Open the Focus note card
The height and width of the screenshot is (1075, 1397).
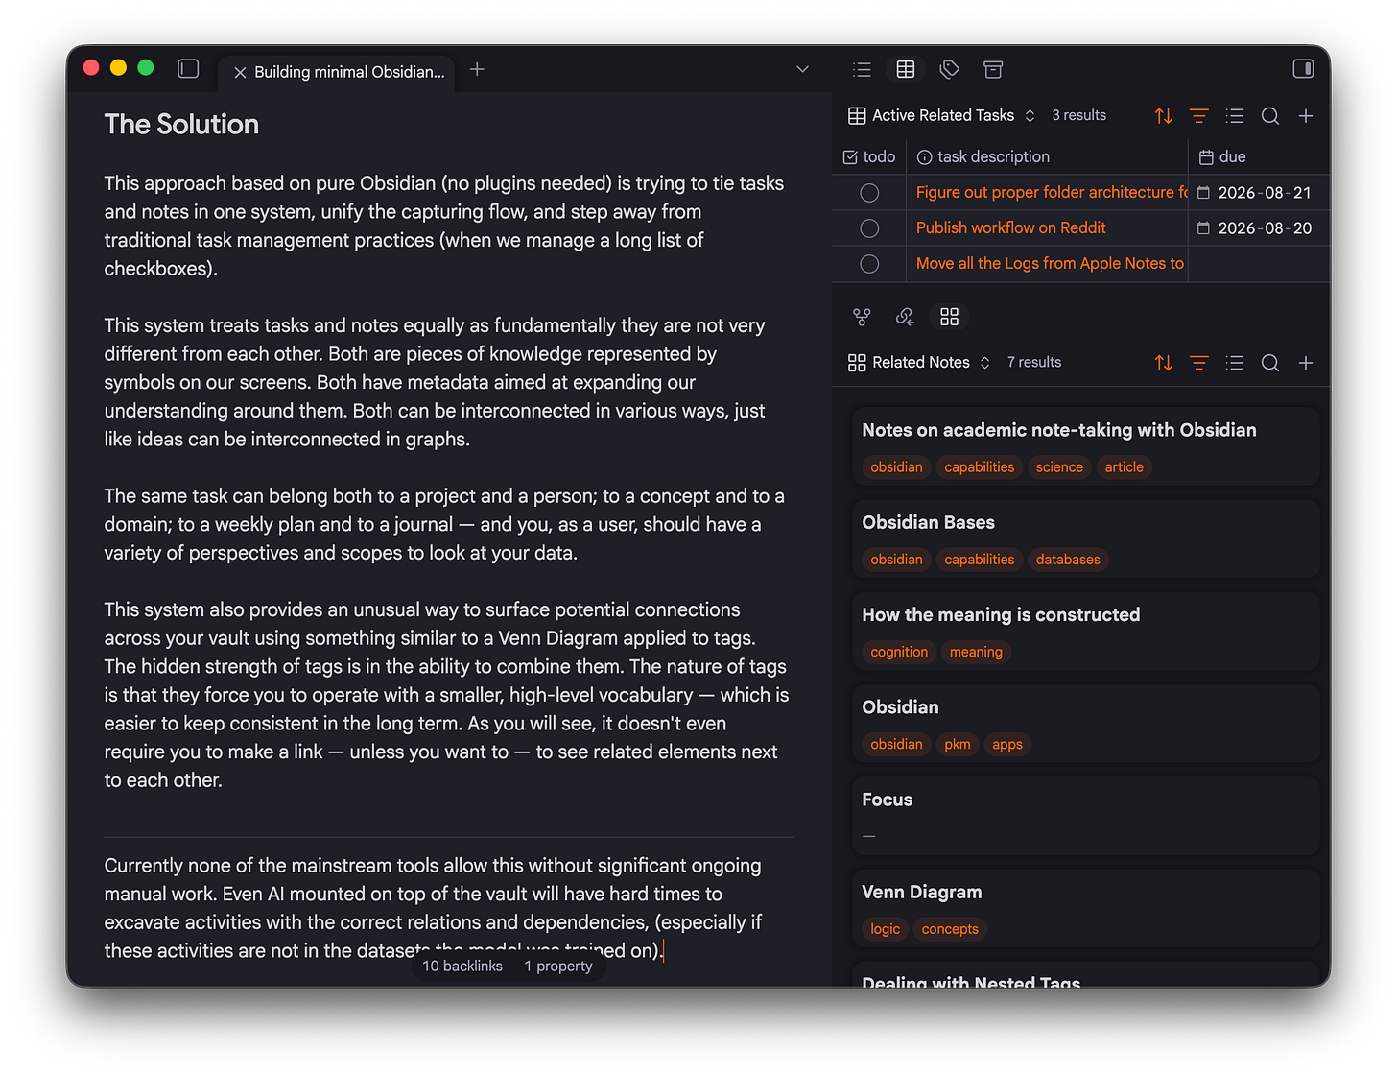[1086, 816]
